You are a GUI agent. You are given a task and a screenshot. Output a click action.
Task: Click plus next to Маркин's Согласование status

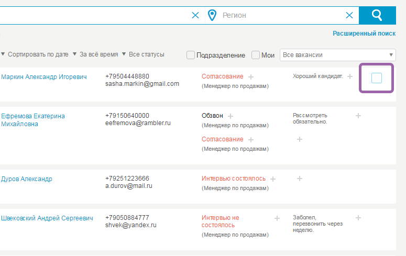tap(250, 77)
